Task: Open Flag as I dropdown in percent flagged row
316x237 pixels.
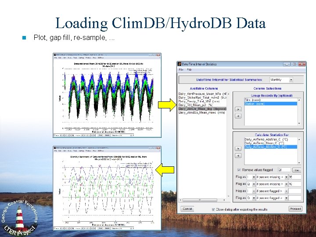Action: (x=251, y=191)
